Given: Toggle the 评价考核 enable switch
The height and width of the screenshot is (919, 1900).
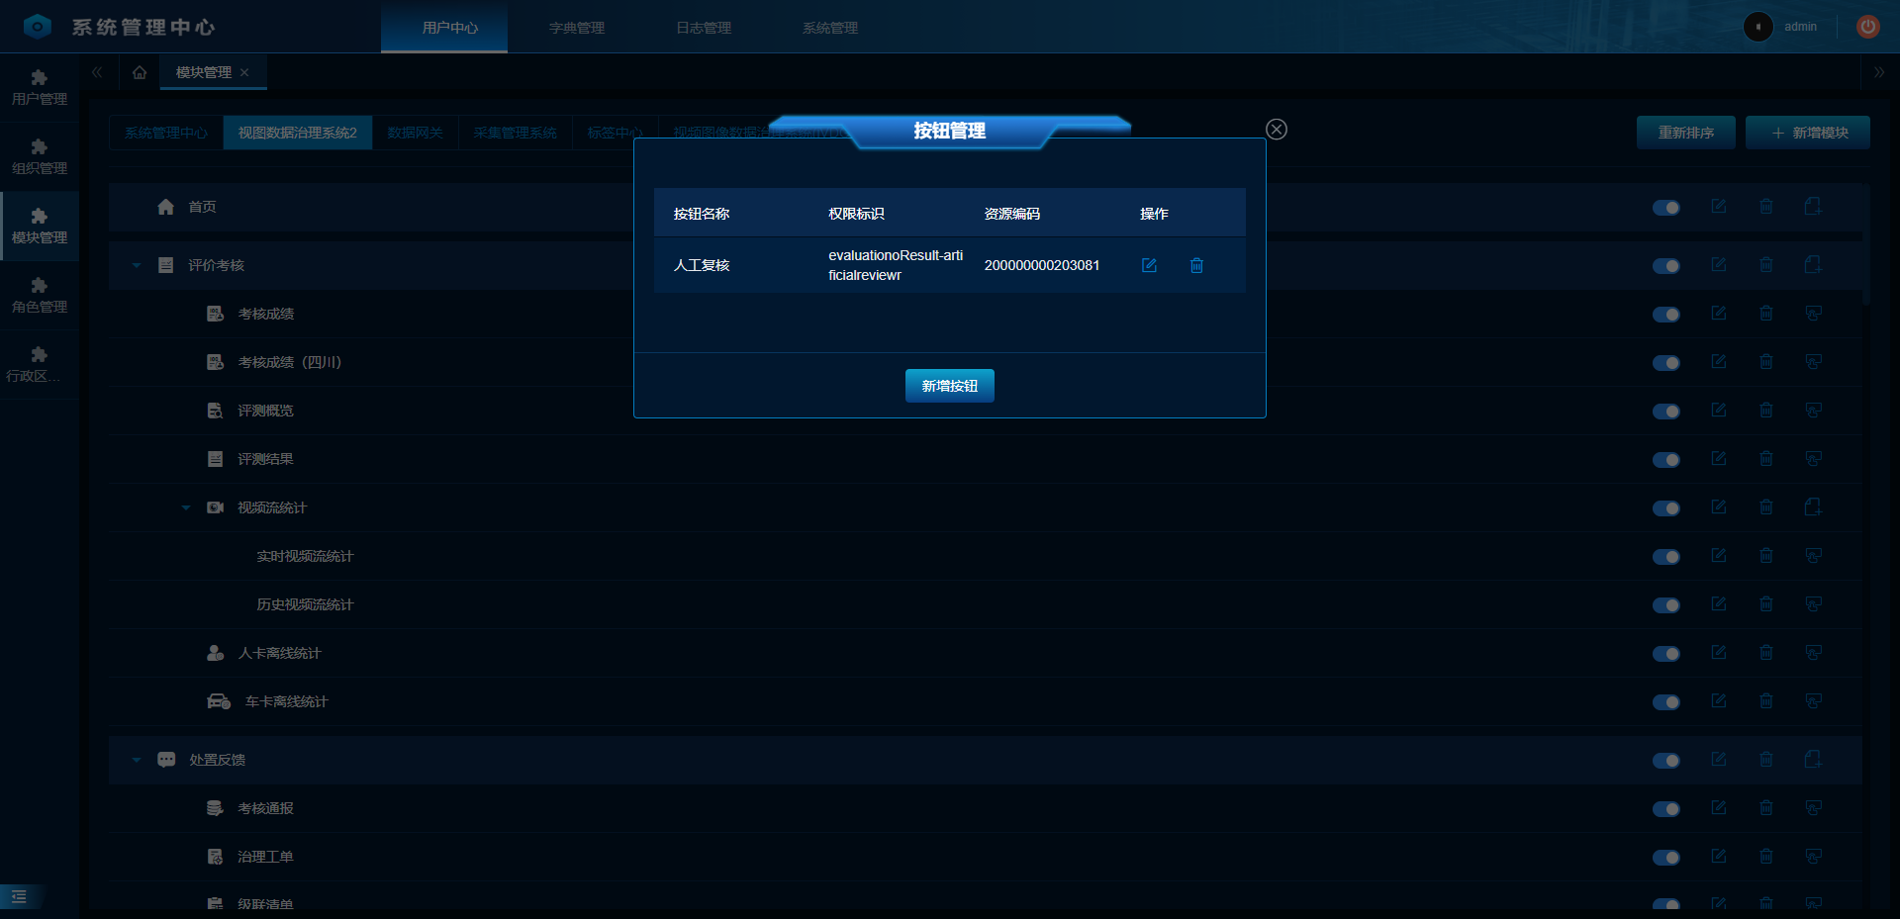Looking at the screenshot, I should 1666,266.
